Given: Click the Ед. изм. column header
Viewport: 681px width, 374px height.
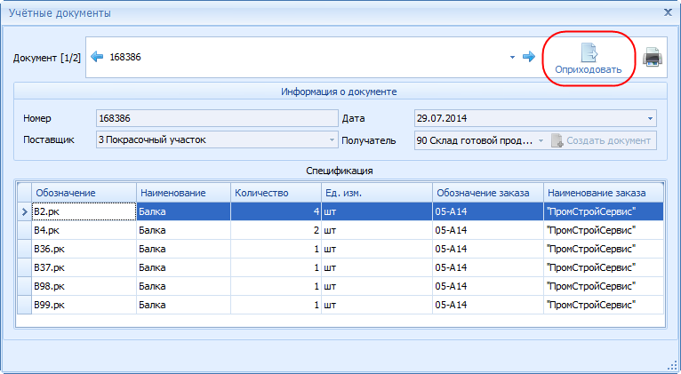Looking at the screenshot, I should (375, 193).
